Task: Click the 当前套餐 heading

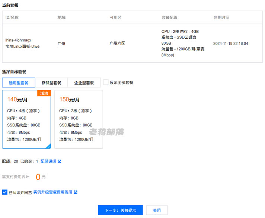Action: 10,5
